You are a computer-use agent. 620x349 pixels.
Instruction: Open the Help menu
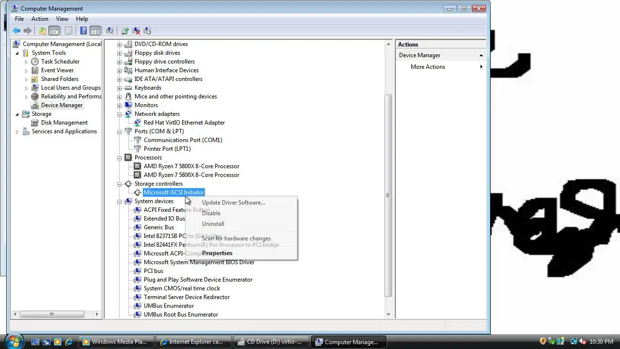tap(82, 19)
